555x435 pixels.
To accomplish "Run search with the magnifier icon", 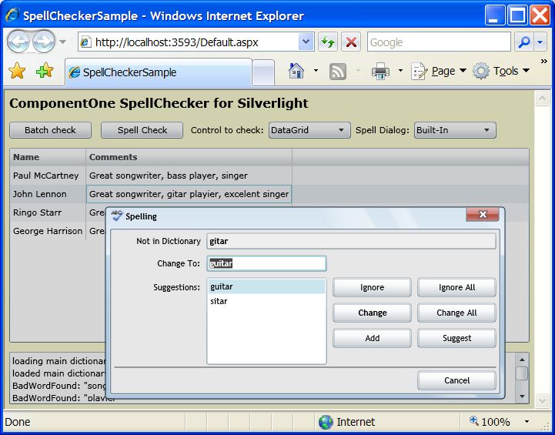I will 524,42.
